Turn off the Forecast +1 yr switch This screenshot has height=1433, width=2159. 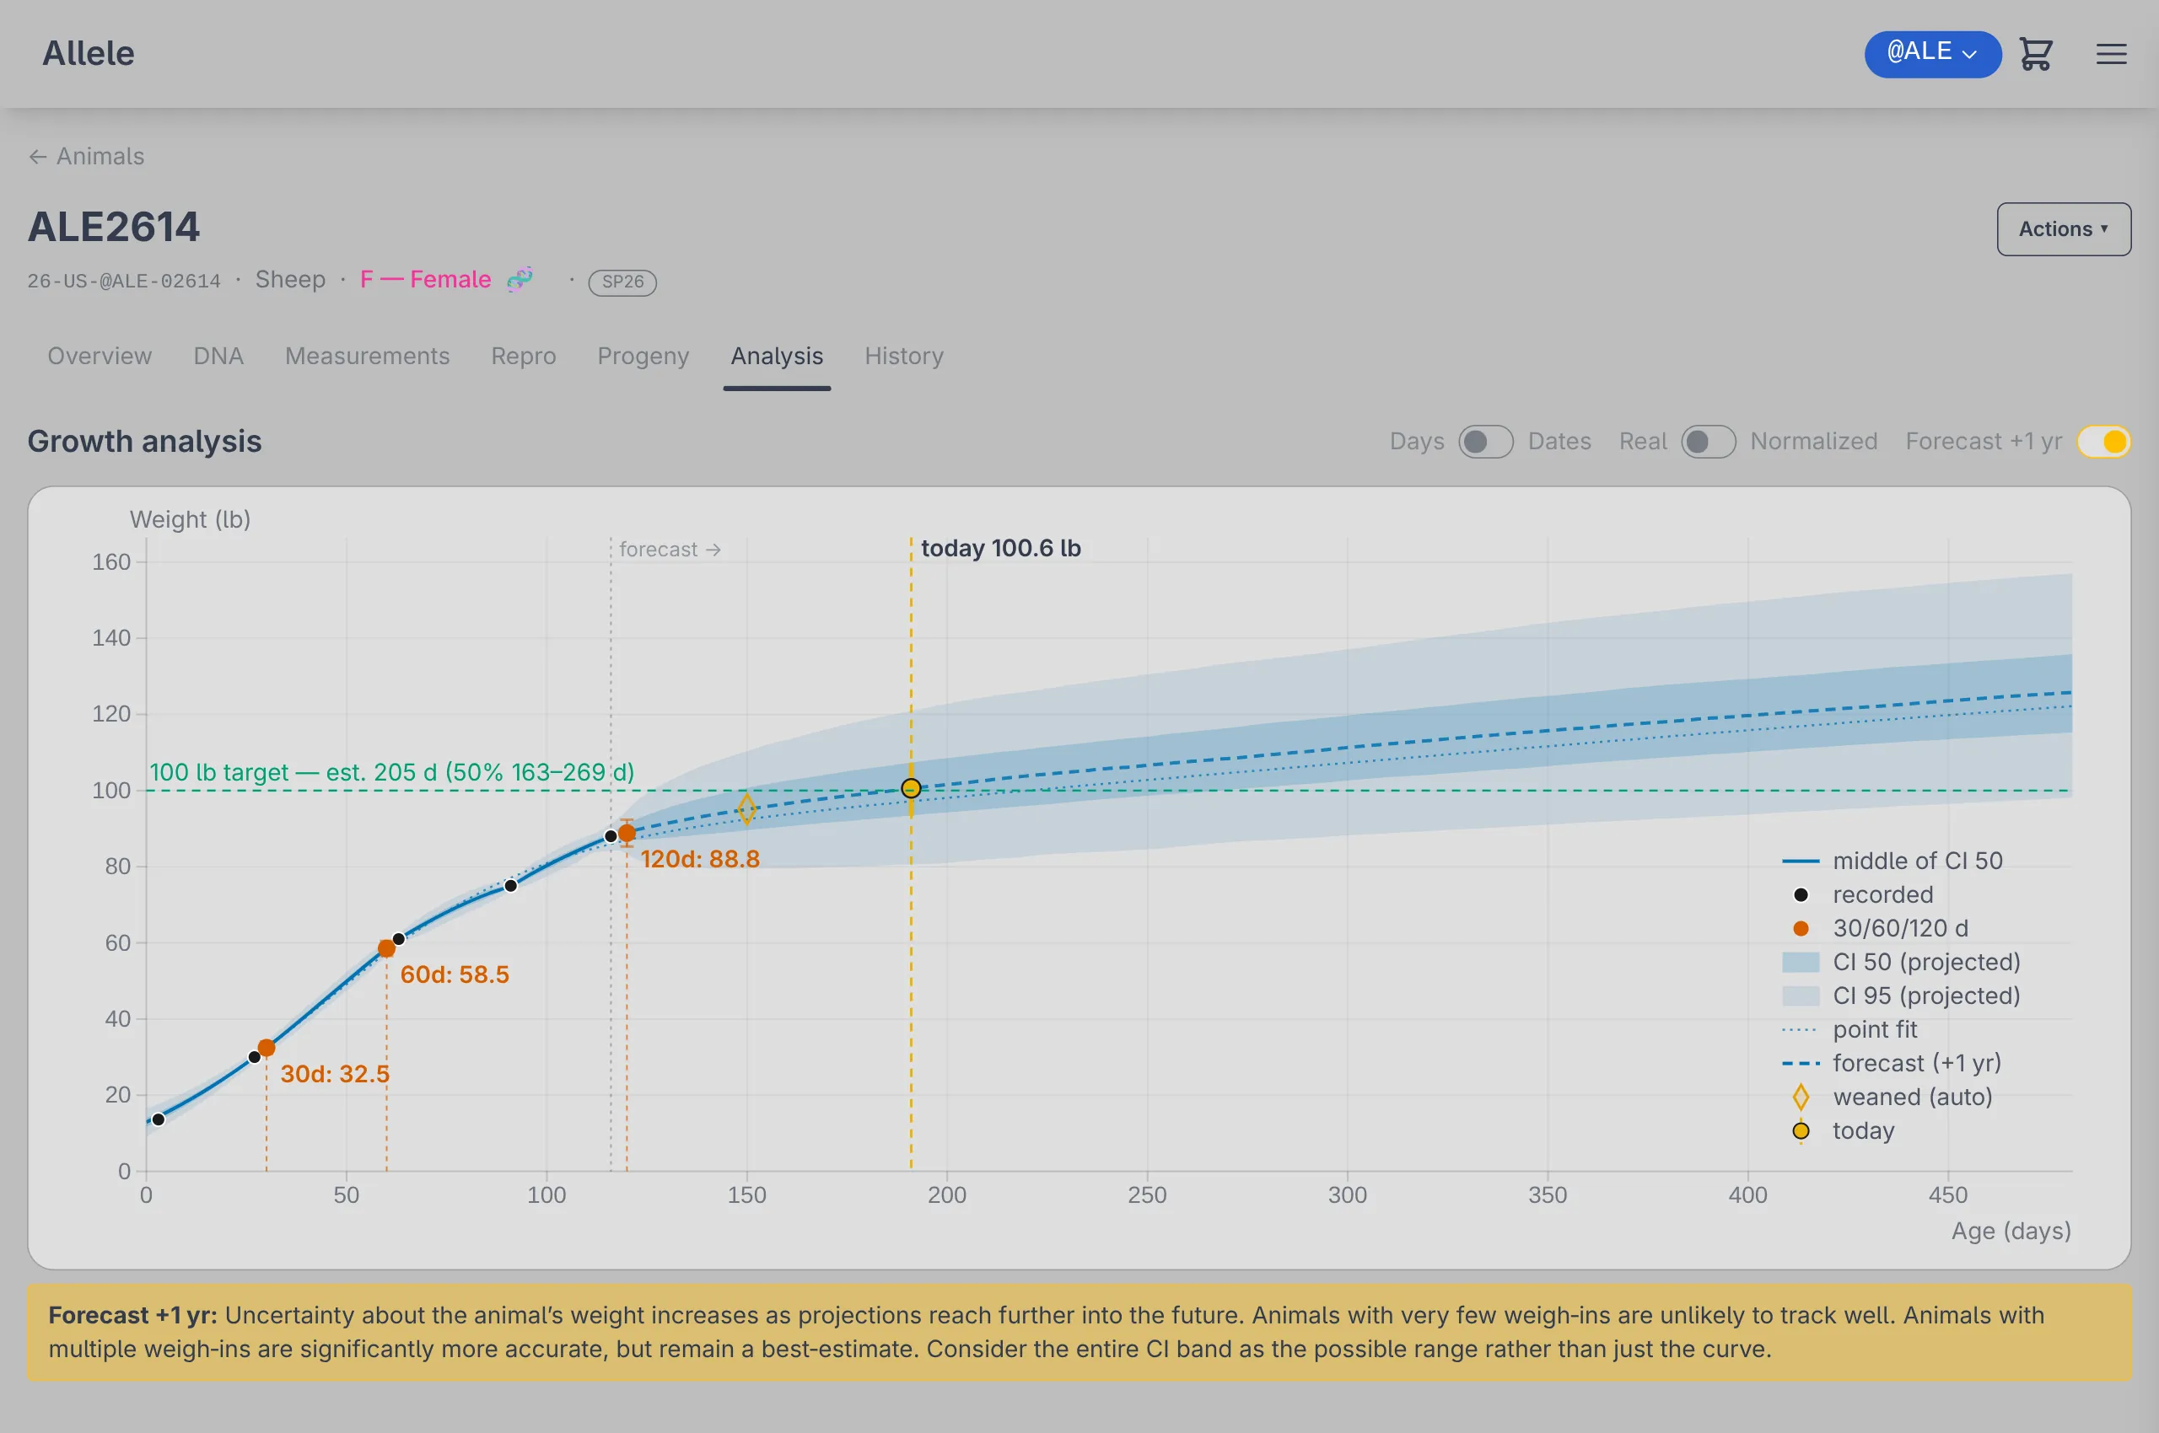(2104, 442)
